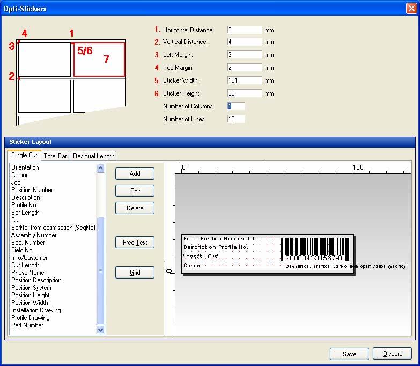Screen dimensions: 420x366
Task: Focus the Vertical Distance field
Action: point(245,42)
